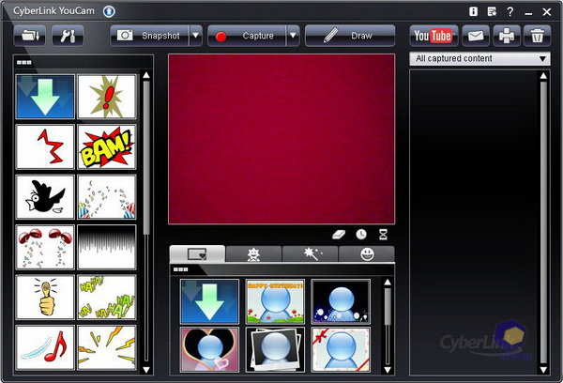Image resolution: width=563 pixels, height=383 pixels.
Task: Open the settings wrench tool icon
Action: (x=70, y=36)
